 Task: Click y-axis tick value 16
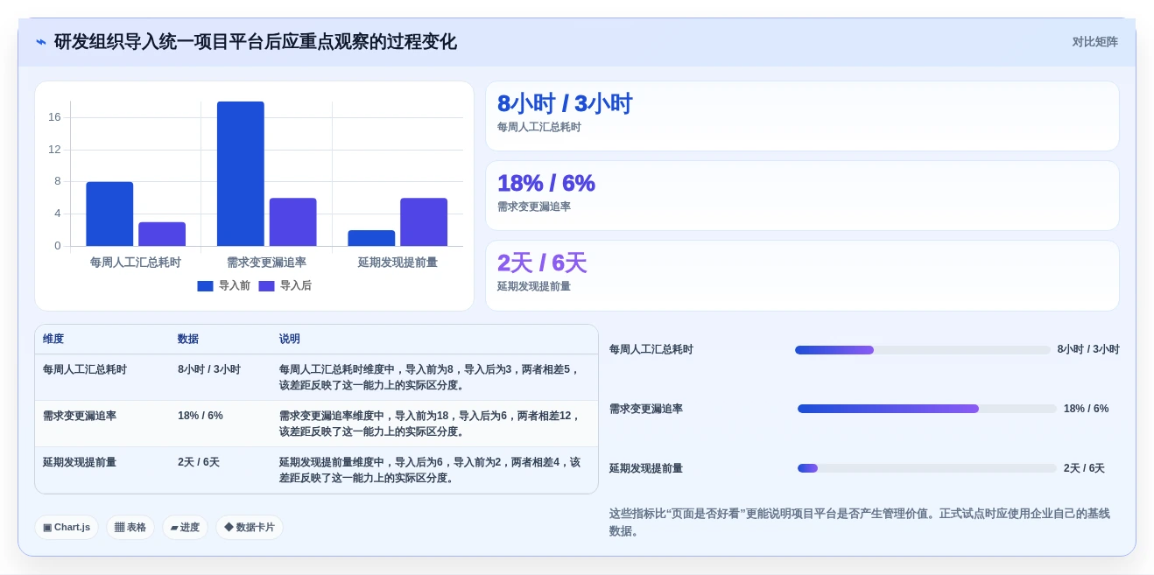click(x=54, y=117)
